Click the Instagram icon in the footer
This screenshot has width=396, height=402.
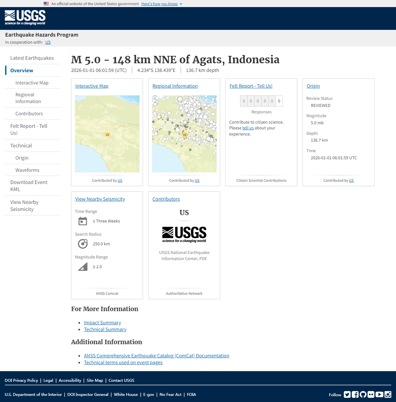[387, 394]
